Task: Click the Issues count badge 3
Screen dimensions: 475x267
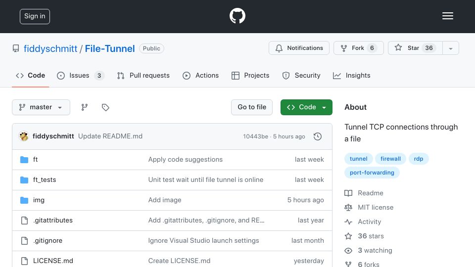Action: click(99, 76)
